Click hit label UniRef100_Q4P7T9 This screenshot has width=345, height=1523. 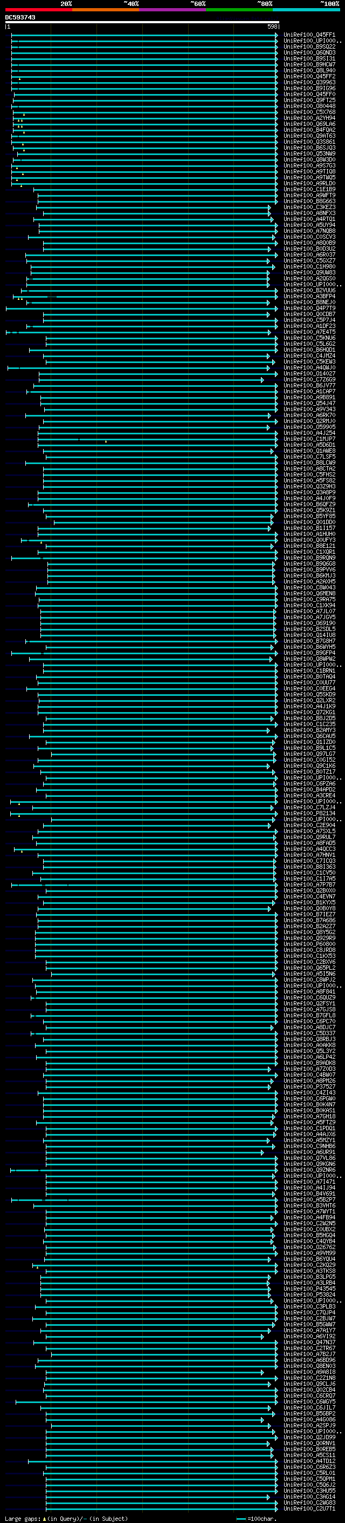click(x=309, y=308)
